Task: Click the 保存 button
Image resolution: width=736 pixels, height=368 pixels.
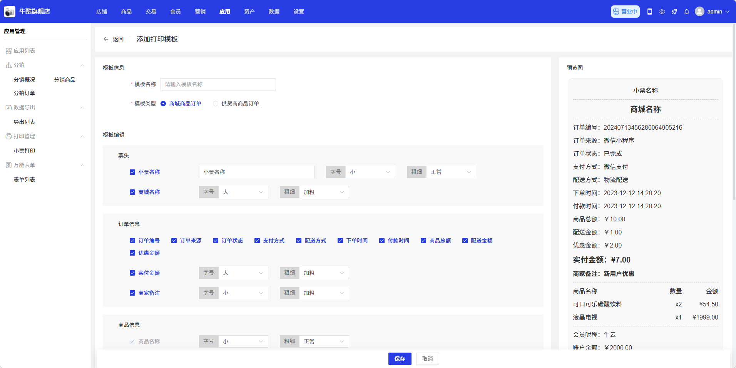Action: point(400,359)
